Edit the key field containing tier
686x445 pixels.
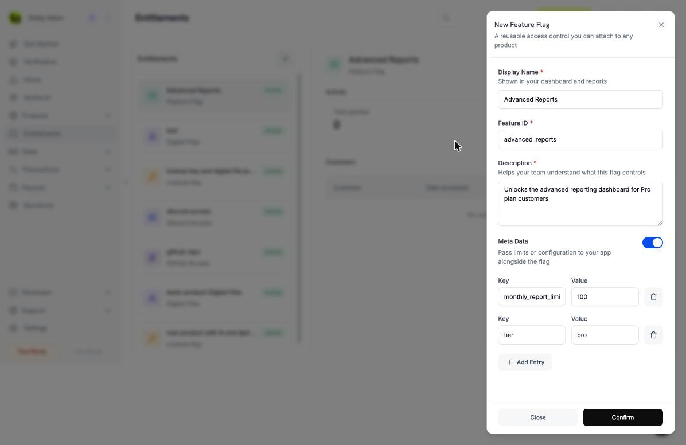click(x=532, y=335)
